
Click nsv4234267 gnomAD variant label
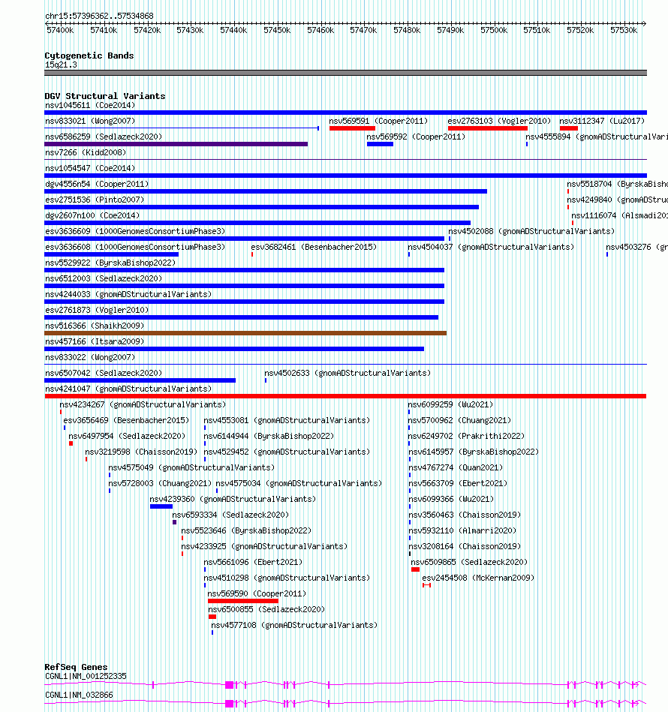coord(143,404)
